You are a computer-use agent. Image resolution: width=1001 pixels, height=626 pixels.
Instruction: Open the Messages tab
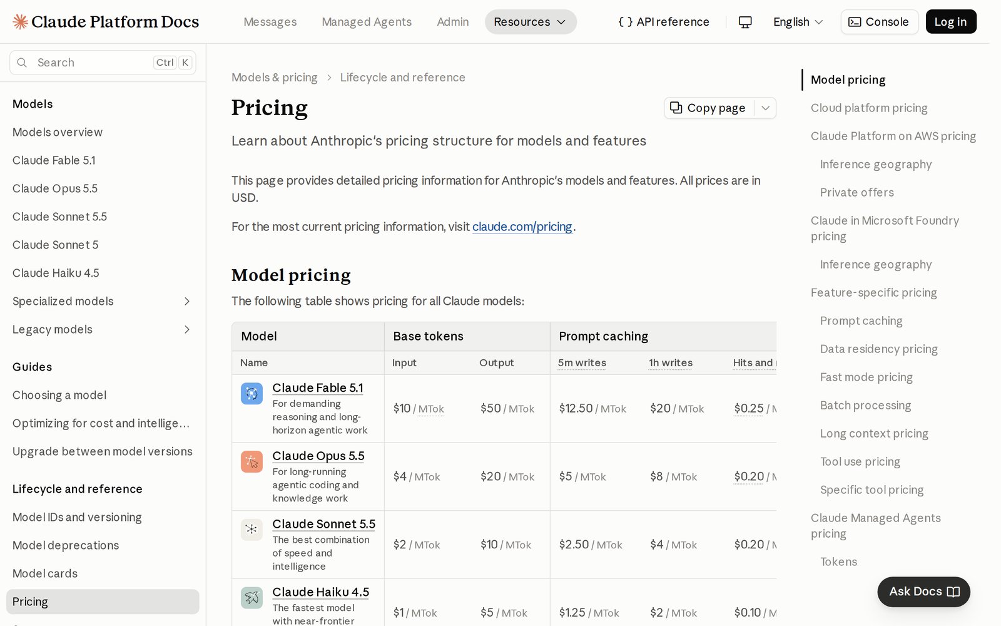tap(270, 22)
